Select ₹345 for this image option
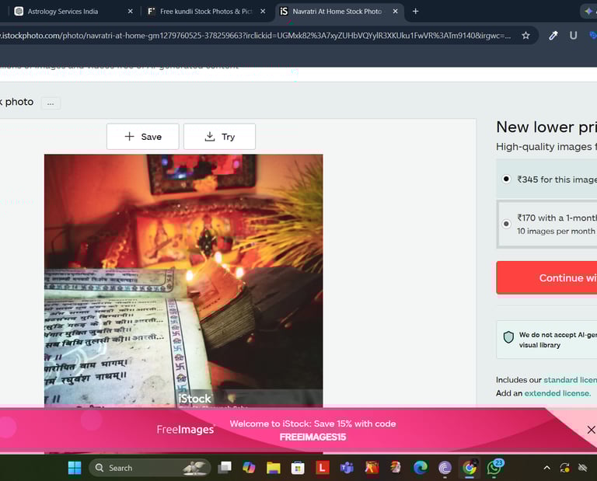 (x=506, y=179)
